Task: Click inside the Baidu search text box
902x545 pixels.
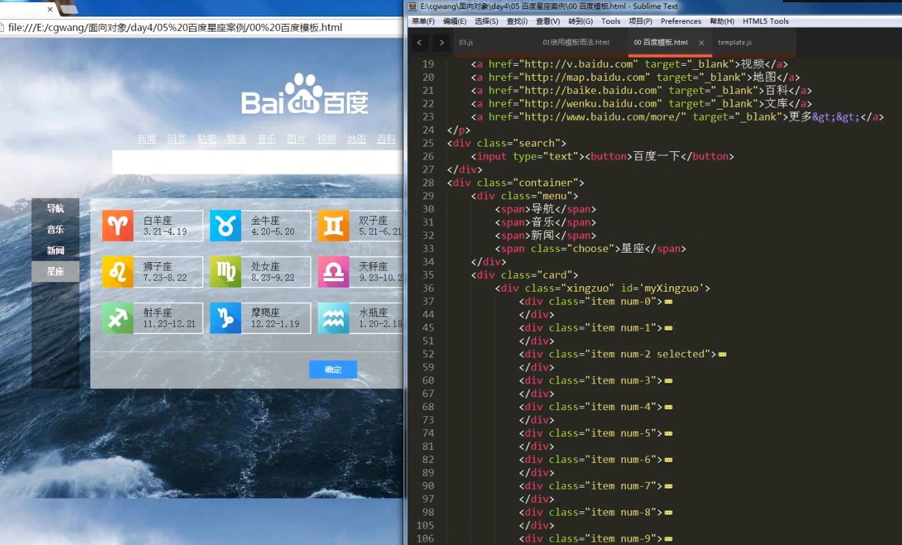Action: point(258,162)
